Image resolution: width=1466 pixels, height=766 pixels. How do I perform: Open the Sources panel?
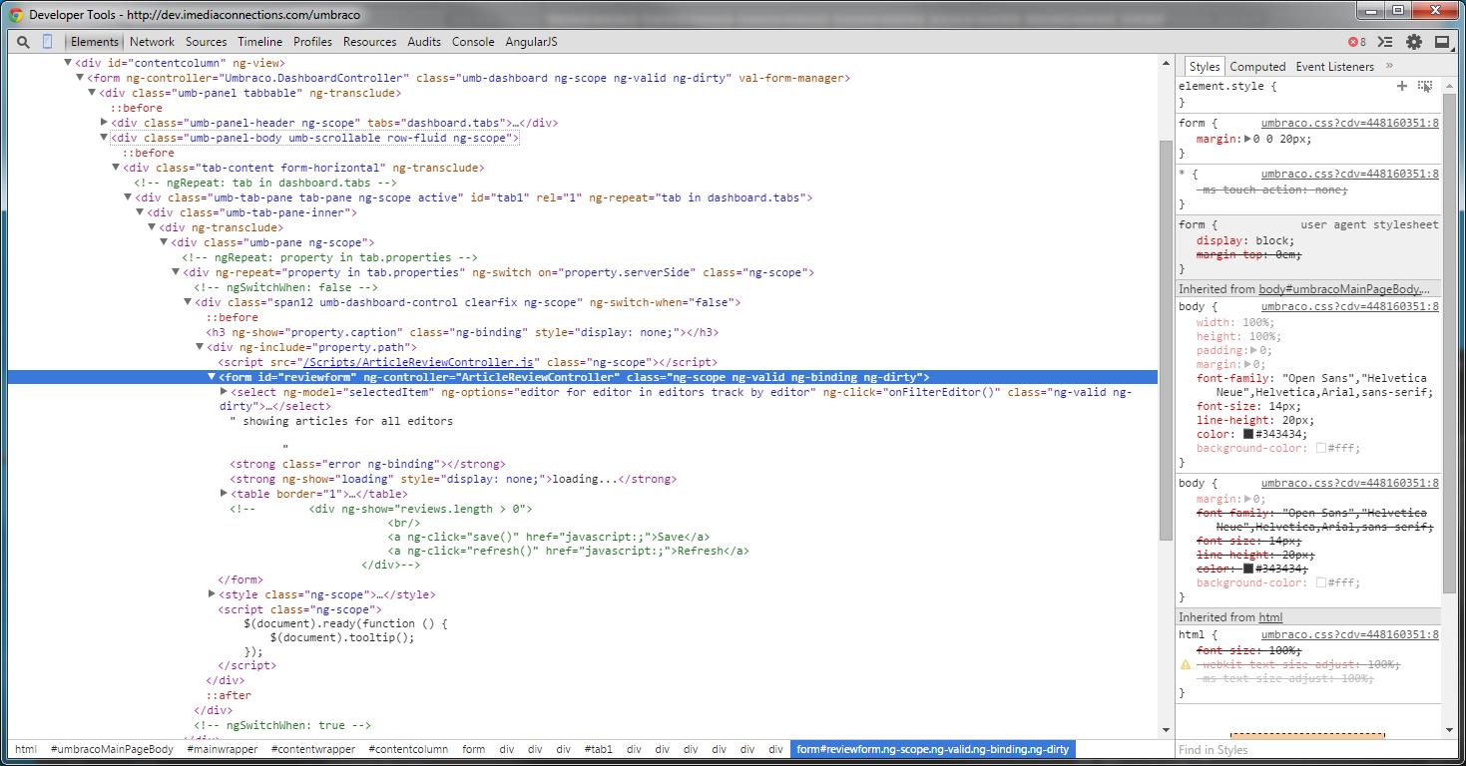[x=206, y=42]
